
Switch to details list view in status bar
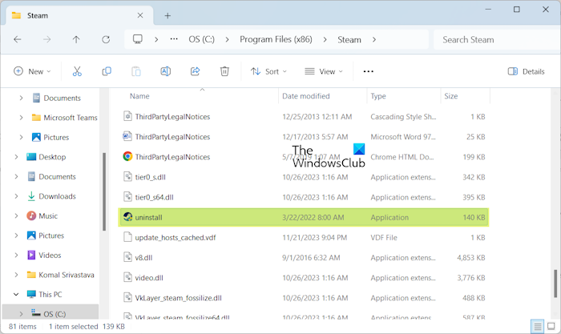tap(537, 326)
